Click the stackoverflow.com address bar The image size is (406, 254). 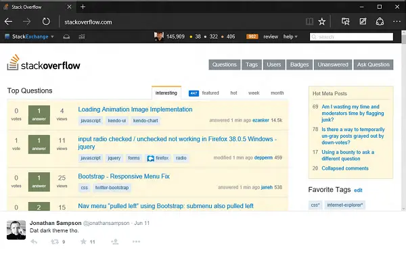pyautogui.click(x=88, y=22)
